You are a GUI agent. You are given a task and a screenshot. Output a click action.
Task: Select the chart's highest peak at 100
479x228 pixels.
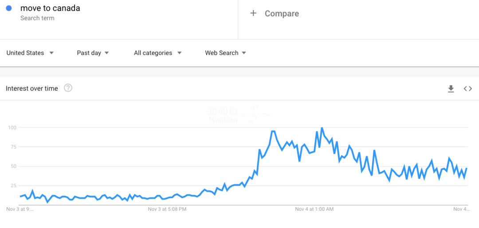point(322,128)
